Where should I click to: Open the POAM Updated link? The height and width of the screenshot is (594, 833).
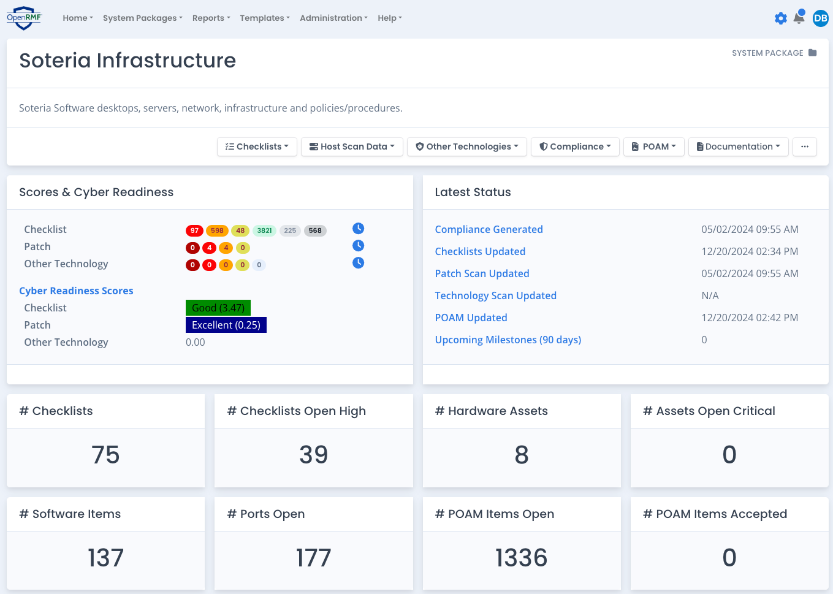(x=471, y=318)
